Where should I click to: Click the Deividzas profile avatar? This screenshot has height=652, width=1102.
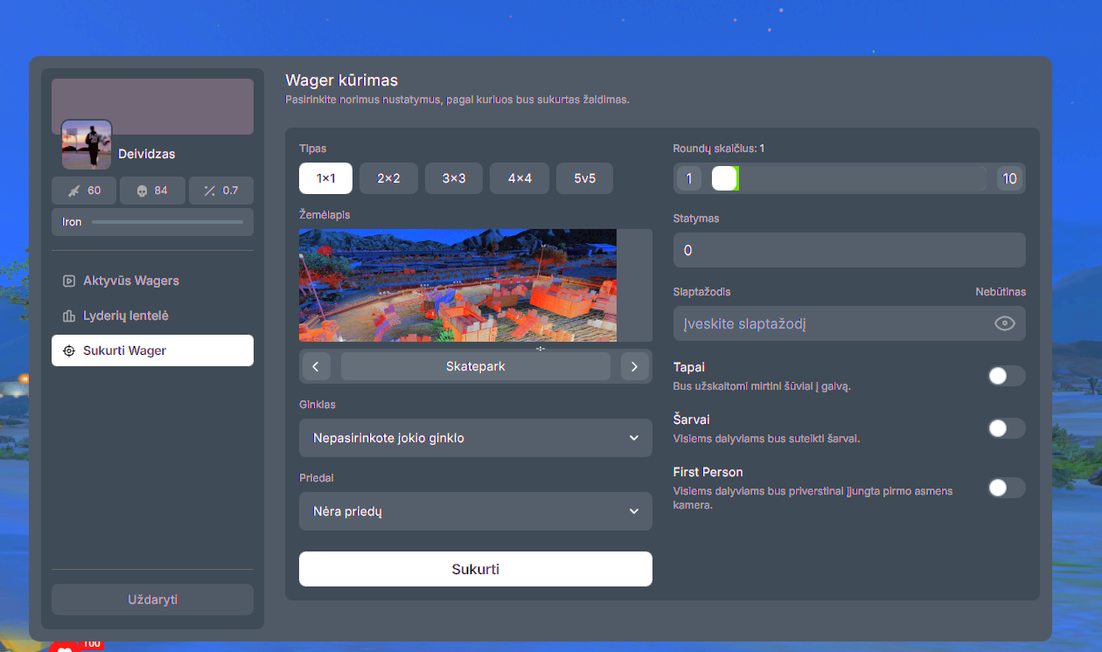[x=87, y=144]
